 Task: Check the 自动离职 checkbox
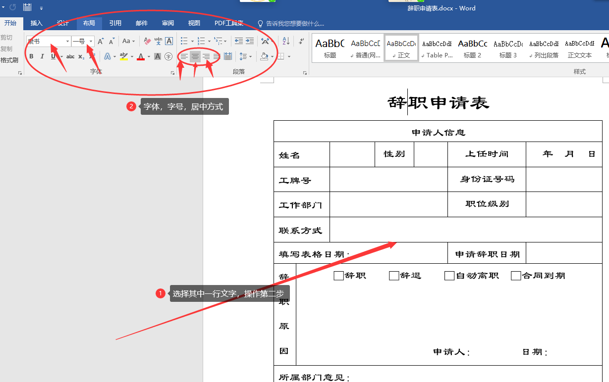[x=449, y=275]
